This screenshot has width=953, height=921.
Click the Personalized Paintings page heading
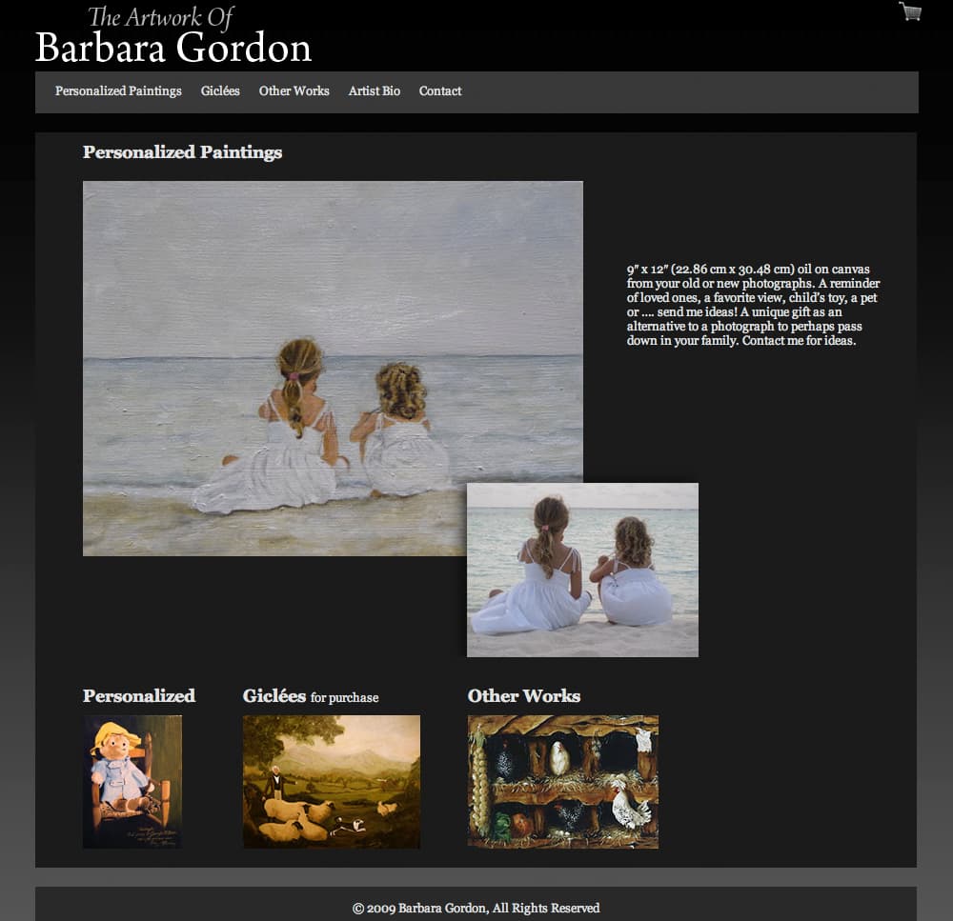click(182, 151)
